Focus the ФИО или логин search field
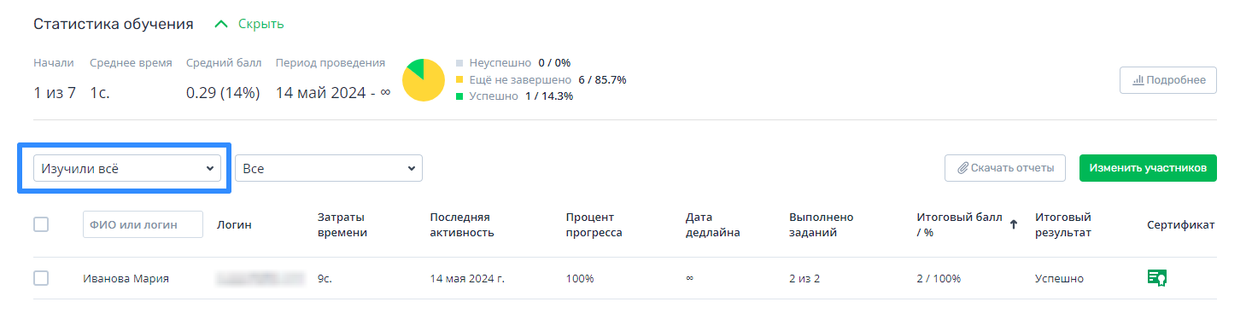The height and width of the screenshot is (325, 1252). (x=143, y=224)
